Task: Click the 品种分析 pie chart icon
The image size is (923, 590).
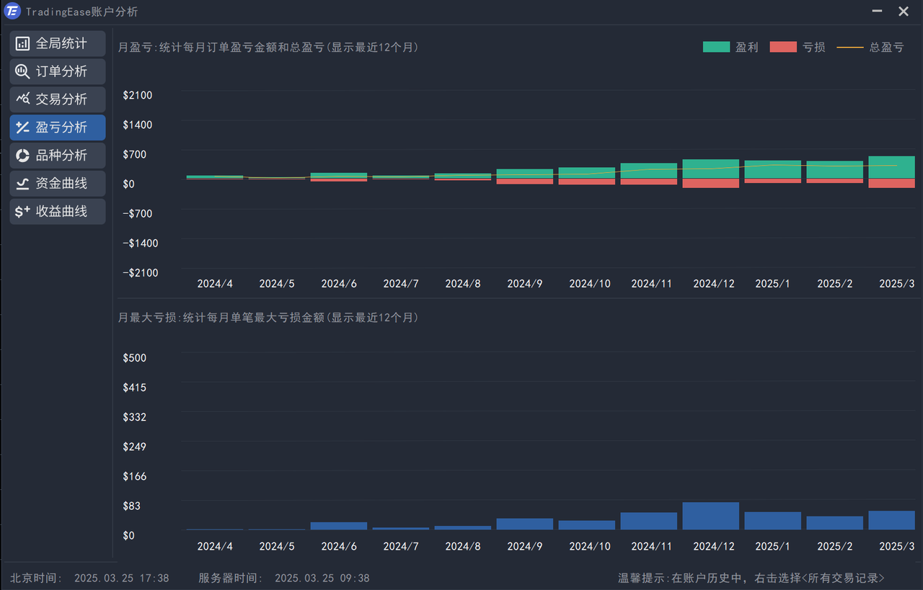Action: (x=23, y=156)
